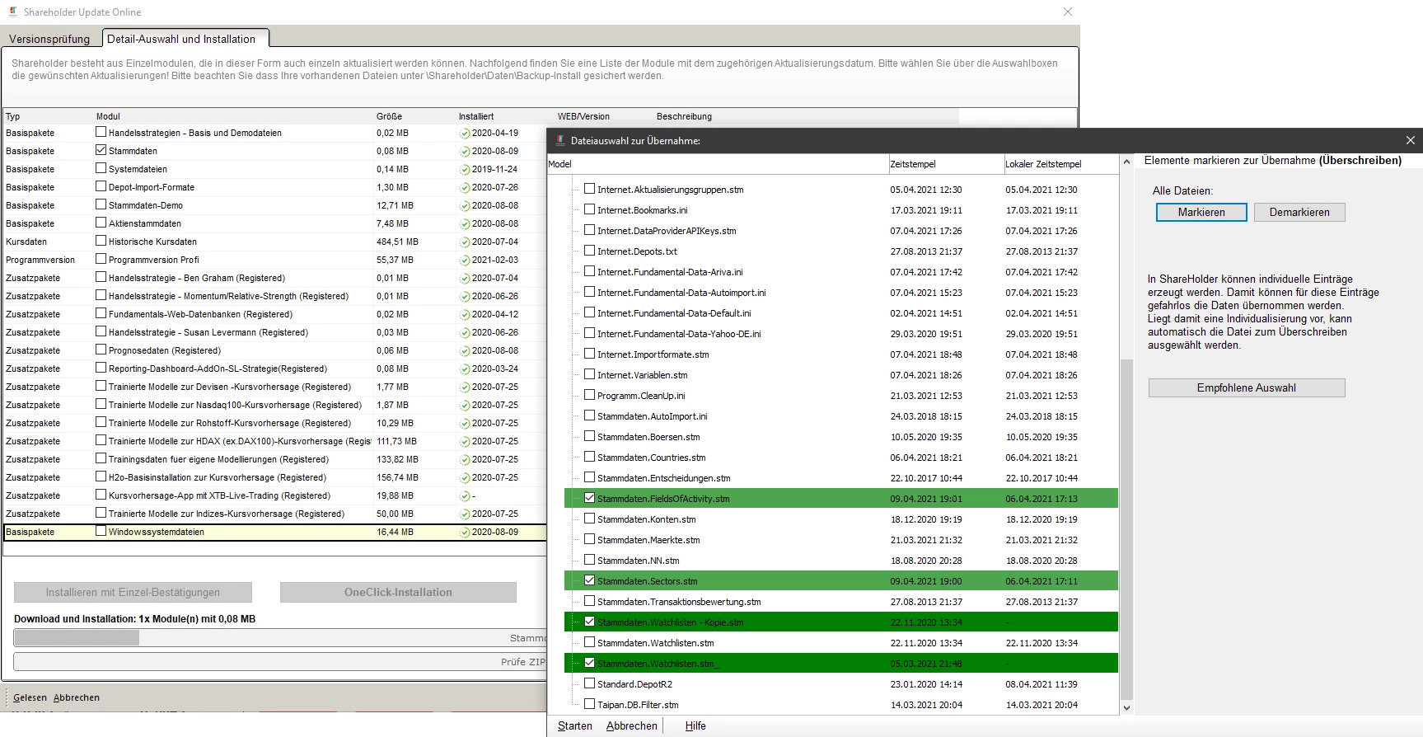This screenshot has width=1423, height=737.
Task: Click Starten in the file dialog
Action: (x=574, y=726)
